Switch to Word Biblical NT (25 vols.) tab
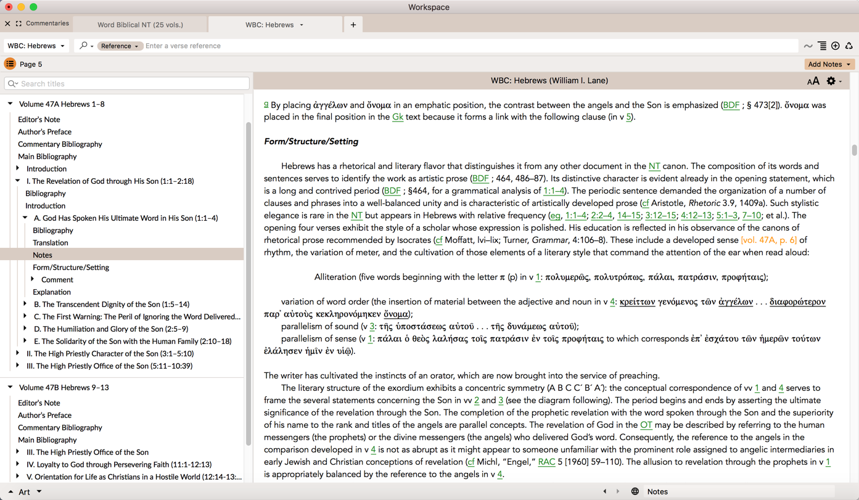This screenshot has width=859, height=500. coord(140,25)
